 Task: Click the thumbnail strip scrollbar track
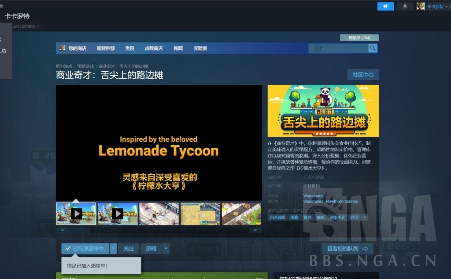[x=159, y=230]
